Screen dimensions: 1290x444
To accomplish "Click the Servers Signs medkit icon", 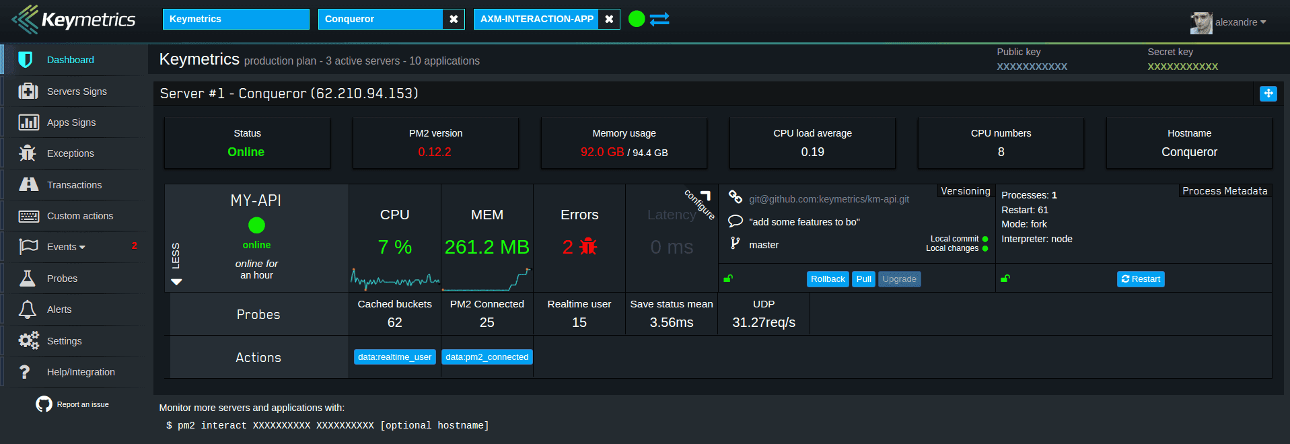I will click(x=28, y=91).
